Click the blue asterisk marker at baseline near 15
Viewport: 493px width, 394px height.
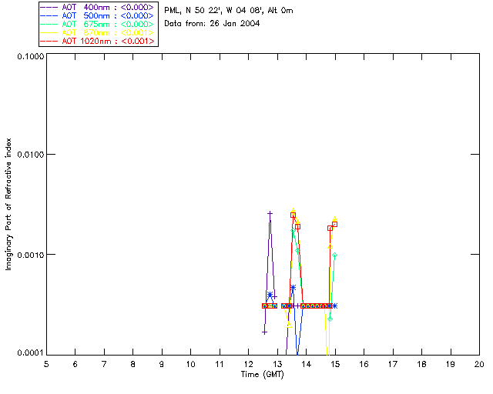[335, 306]
